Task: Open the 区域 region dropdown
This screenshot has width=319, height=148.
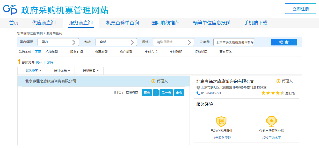Action: tap(173, 42)
